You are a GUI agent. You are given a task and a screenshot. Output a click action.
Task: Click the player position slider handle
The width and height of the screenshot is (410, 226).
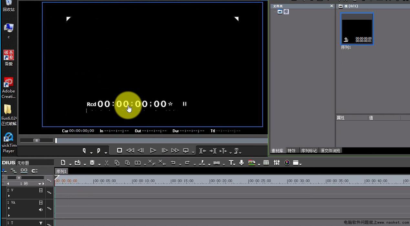point(56,140)
